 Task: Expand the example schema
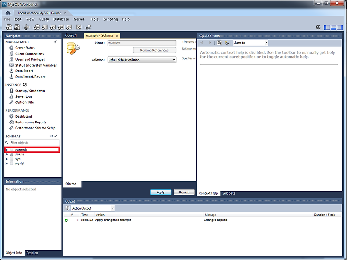click(7, 150)
